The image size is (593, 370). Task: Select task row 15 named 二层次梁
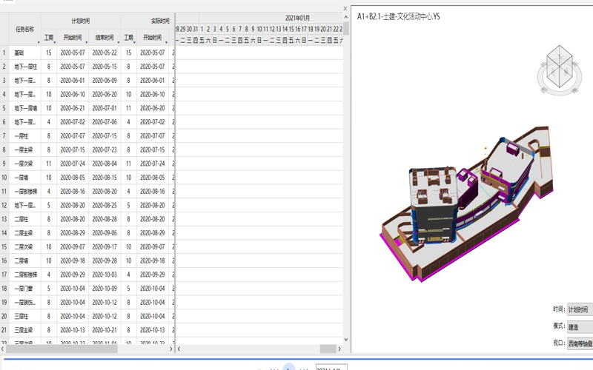(x=24, y=247)
